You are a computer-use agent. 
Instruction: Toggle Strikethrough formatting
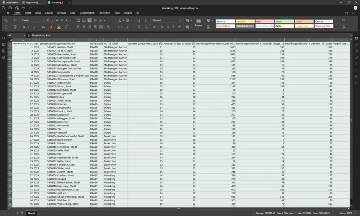pos(38,27)
